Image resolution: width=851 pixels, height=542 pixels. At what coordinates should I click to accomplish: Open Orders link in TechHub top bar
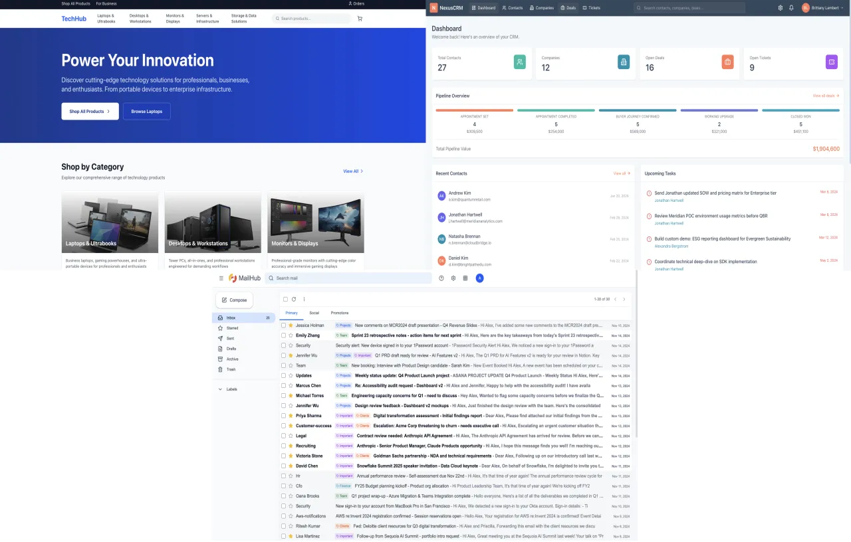[356, 3]
